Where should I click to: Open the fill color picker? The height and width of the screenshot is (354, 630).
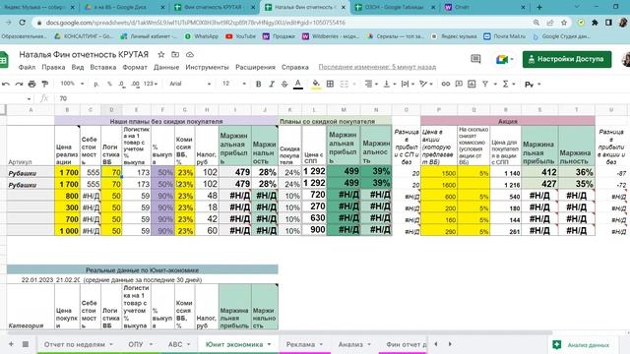coord(316,84)
